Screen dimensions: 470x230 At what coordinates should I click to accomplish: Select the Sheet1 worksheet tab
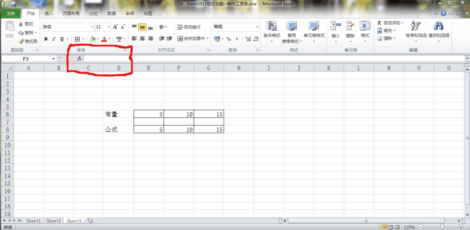tap(33, 221)
